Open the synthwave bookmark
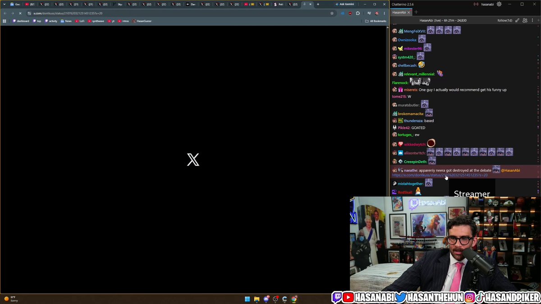The image size is (541, 304). click(x=96, y=21)
